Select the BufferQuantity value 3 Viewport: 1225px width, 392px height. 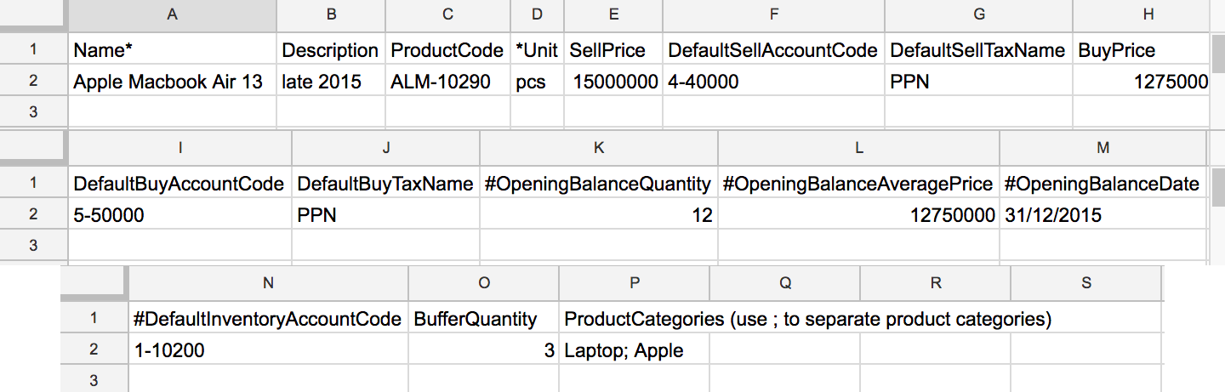click(483, 349)
